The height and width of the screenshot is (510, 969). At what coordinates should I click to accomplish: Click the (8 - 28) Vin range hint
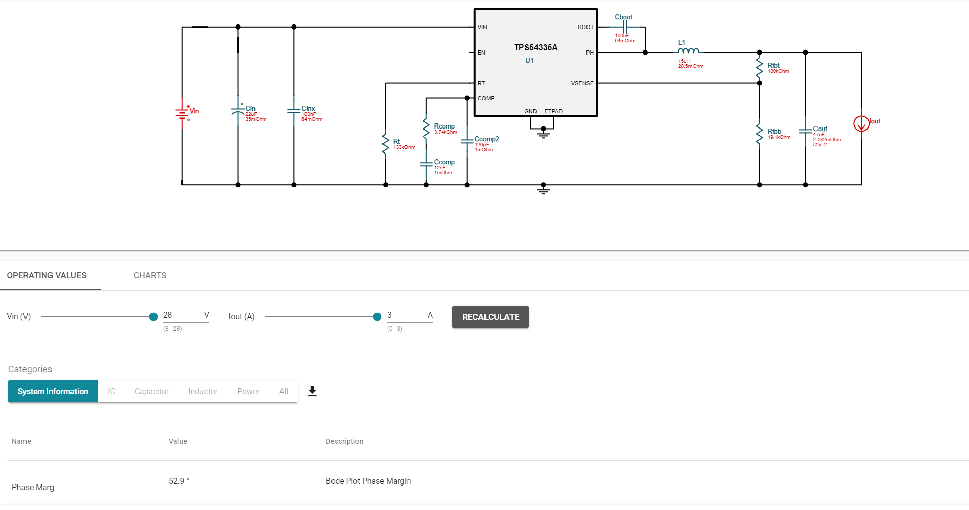(172, 329)
